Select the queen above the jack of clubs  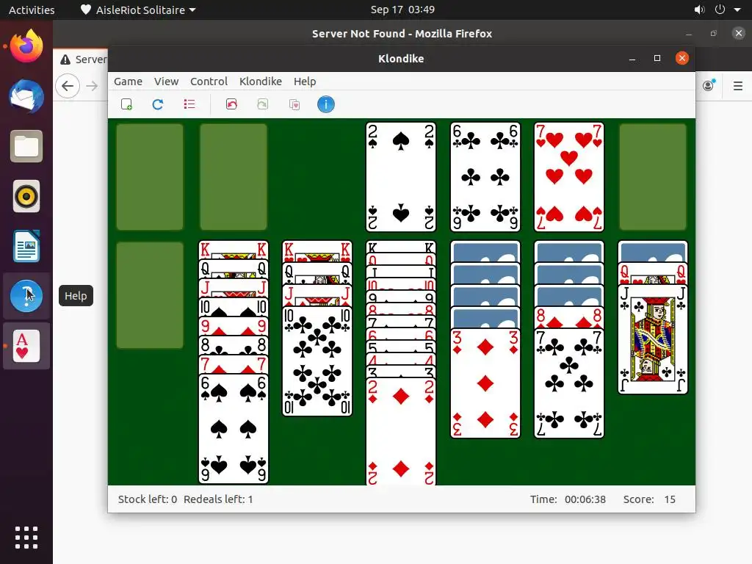click(x=653, y=274)
